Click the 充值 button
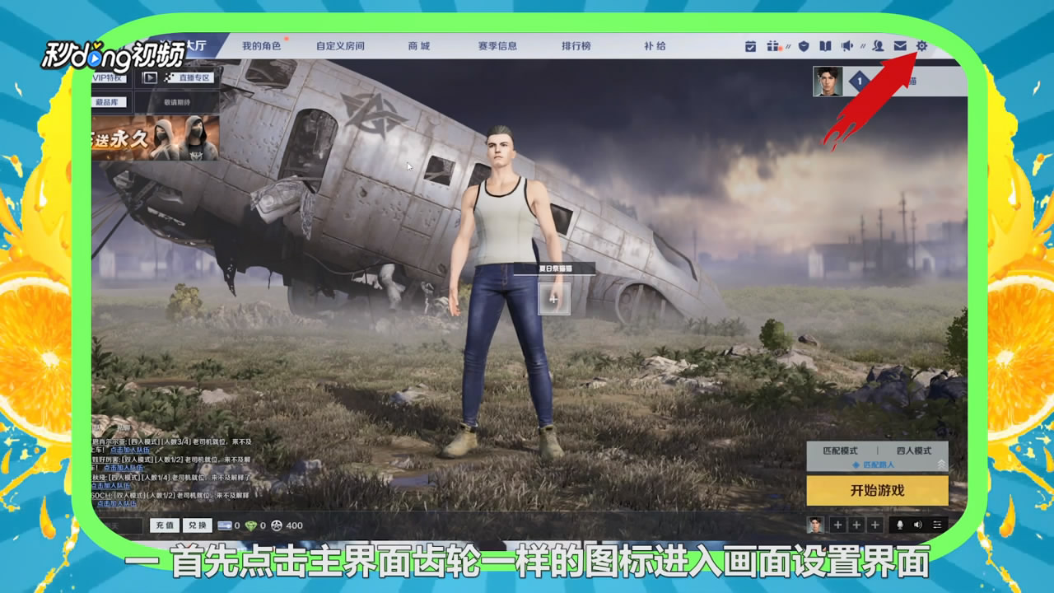 click(165, 525)
